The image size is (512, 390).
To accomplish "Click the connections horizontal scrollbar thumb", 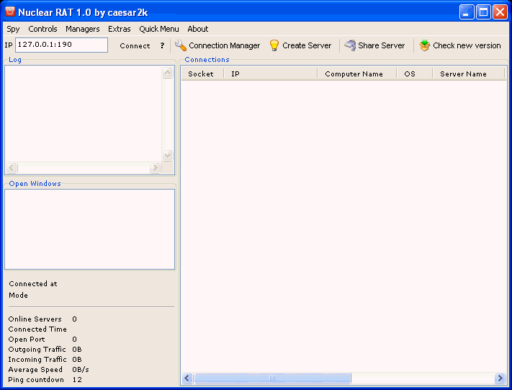I will tap(272, 378).
